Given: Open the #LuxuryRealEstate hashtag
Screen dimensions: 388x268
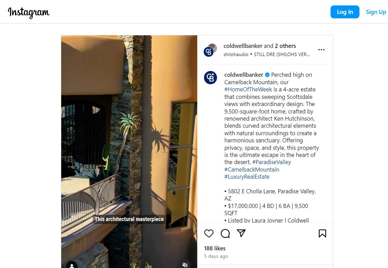Looking at the screenshot, I should [x=247, y=177].
